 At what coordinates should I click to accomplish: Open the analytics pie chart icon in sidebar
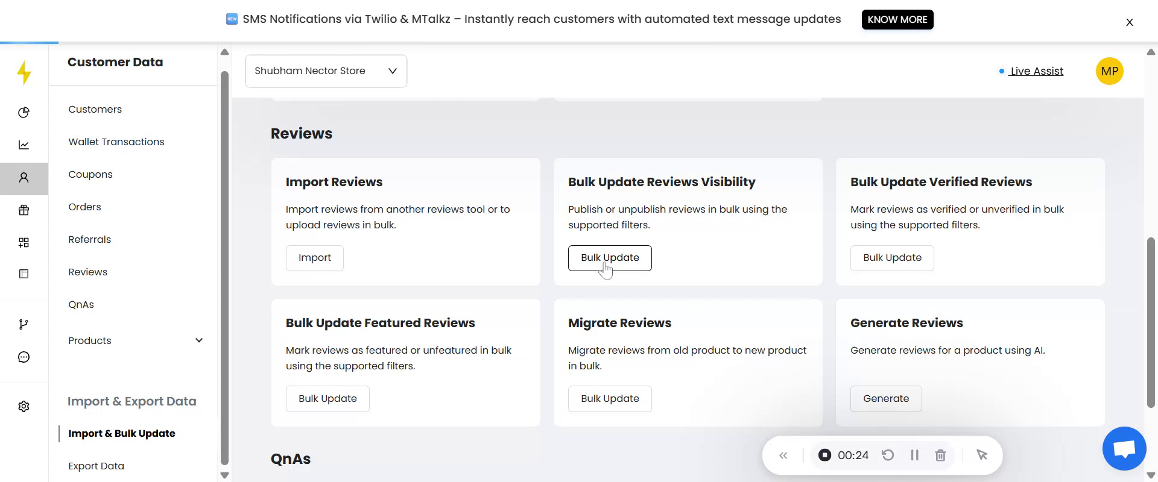click(x=24, y=113)
